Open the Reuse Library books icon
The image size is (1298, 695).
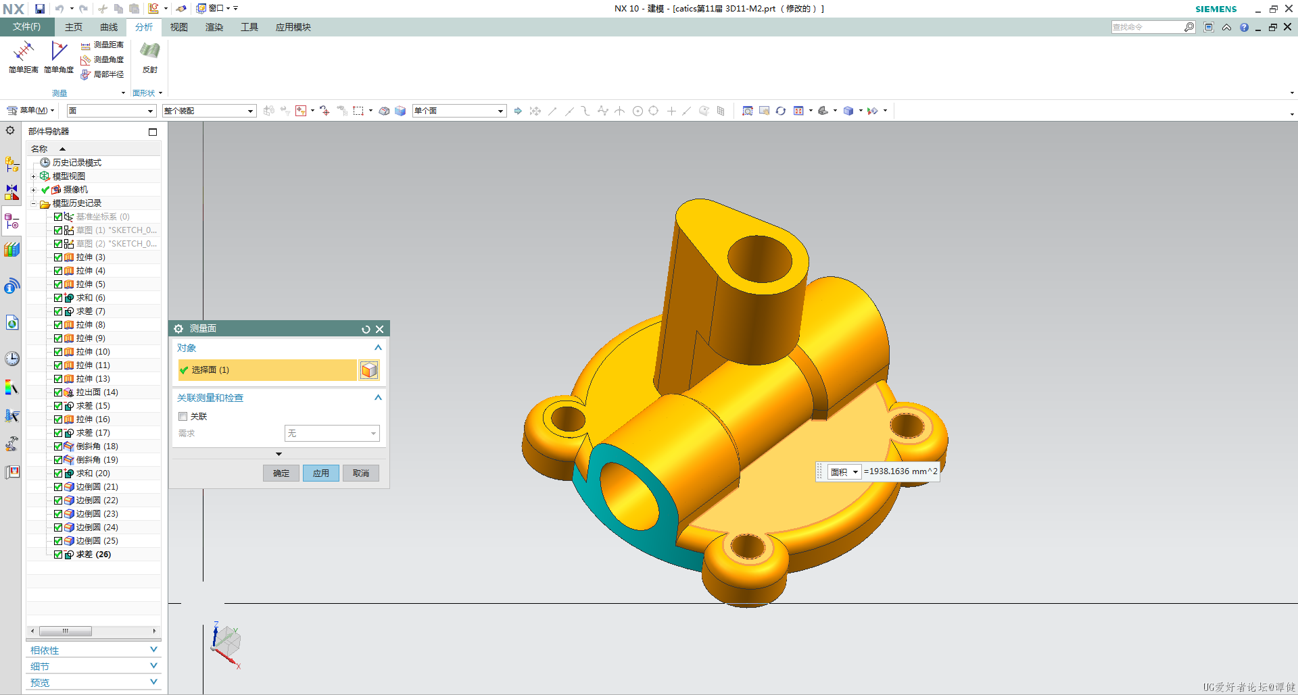click(x=11, y=250)
